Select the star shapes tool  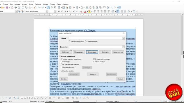pos(59,98)
